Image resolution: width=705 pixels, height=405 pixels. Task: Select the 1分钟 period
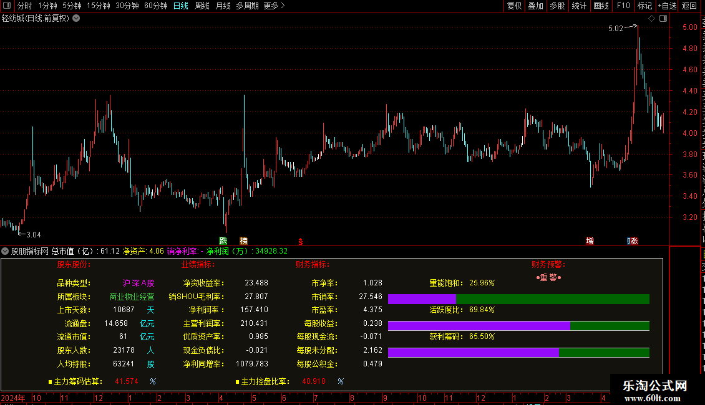click(47, 6)
